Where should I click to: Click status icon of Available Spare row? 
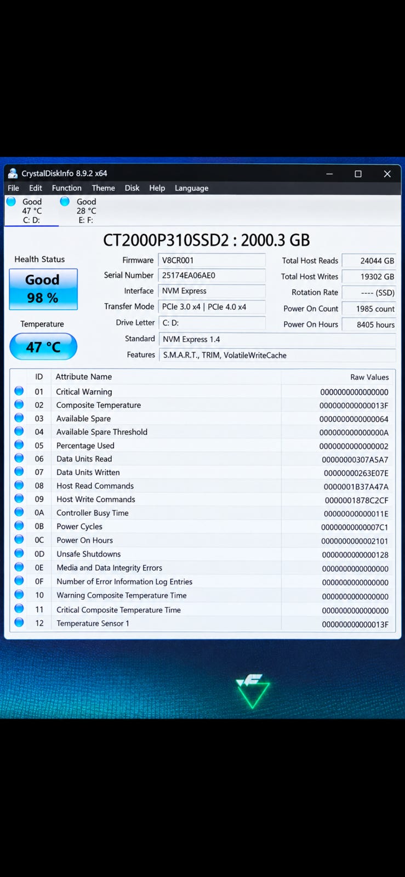[19, 418]
